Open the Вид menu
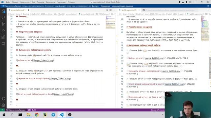The width and height of the screenshot is (211, 118). [x=33, y=2]
